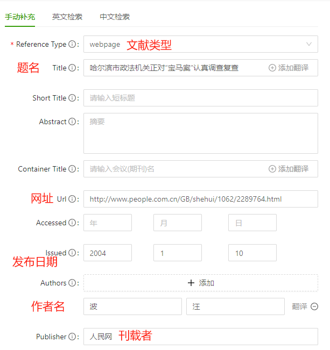Click the author family name field 汪

(235, 306)
